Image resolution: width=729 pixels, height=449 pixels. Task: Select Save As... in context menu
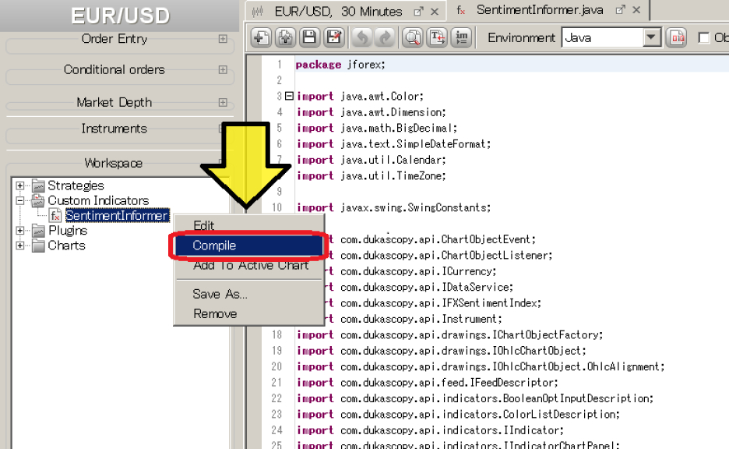coord(220,294)
